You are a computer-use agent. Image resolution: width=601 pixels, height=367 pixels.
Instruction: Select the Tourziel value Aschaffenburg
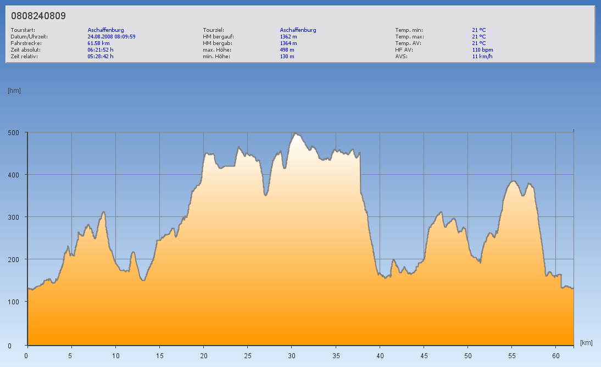tap(298, 30)
